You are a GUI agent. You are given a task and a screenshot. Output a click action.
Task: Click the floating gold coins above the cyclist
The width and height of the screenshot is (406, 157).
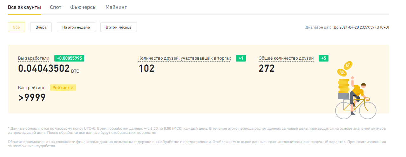tap(346, 69)
